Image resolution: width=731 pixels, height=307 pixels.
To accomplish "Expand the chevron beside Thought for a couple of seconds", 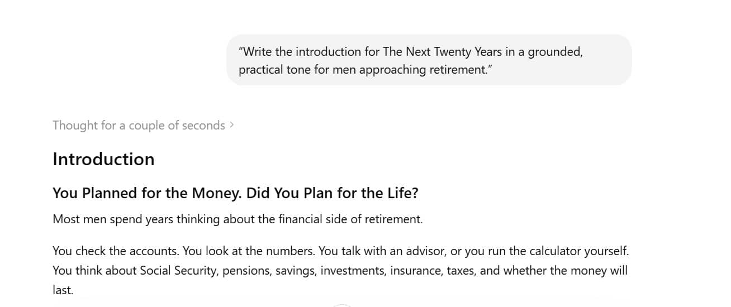I will pyautogui.click(x=231, y=125).
